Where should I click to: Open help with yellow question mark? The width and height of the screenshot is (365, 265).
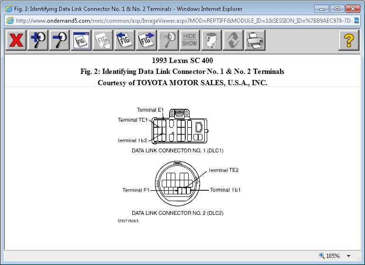tap(349, 40)
